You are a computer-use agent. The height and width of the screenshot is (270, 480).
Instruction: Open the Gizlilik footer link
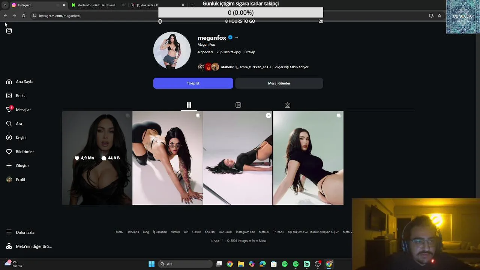tap(196, 232)
